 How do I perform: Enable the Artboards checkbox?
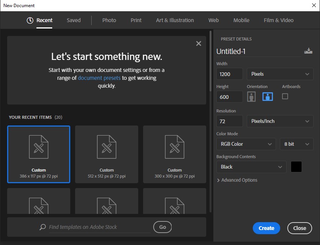(x=285, y=96)
